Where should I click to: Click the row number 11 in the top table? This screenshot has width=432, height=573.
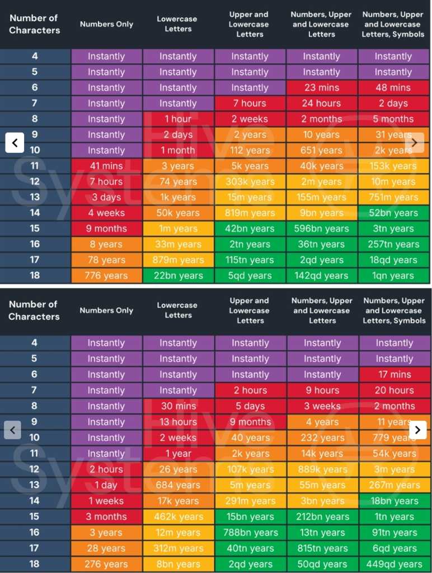[x=34, y=166]
